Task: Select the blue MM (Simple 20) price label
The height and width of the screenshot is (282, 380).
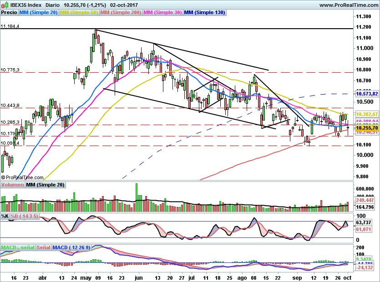Action: (x=38, y=12)
